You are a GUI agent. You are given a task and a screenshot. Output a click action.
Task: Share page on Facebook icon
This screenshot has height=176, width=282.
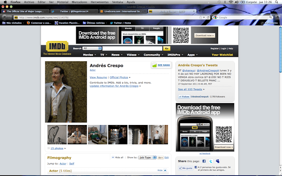pos(204,161)
